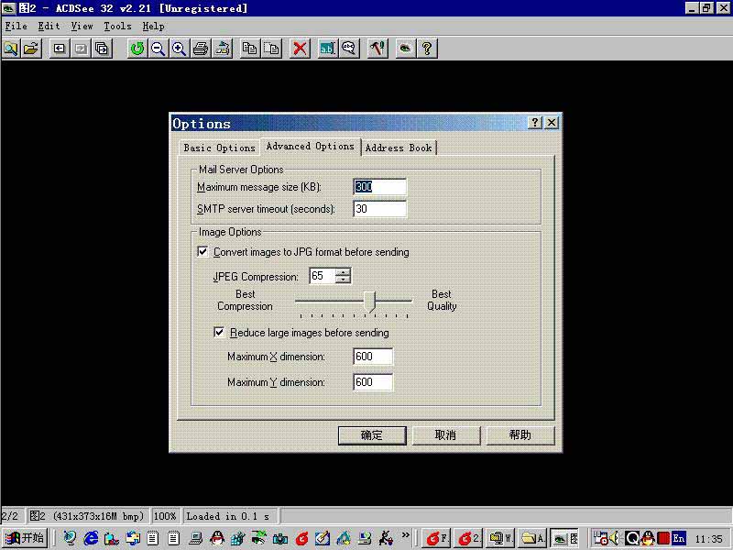733x550 pixels.
Task: Go to the previous image via toolbar arrow
Action: (60, 49)
